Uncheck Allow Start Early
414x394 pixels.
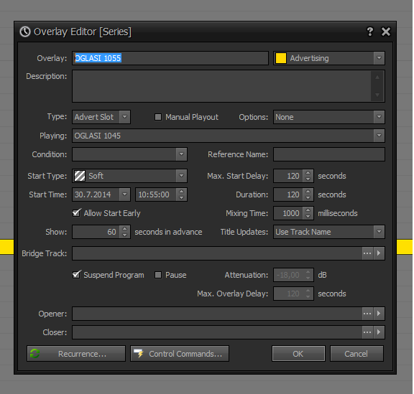point(76,213)
